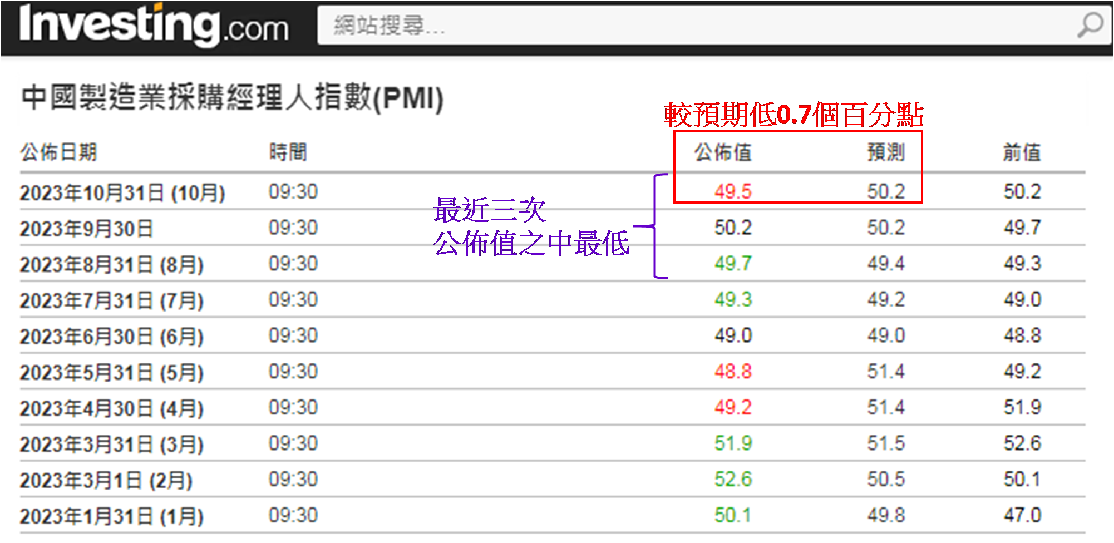This screenshot has width=1114, height=543.
Task: Open the 2023年7月31日 (7月) entry
Action: click(111, 301)
